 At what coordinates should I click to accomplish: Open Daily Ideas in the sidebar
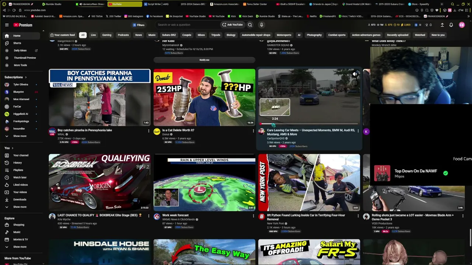[20, 50]
